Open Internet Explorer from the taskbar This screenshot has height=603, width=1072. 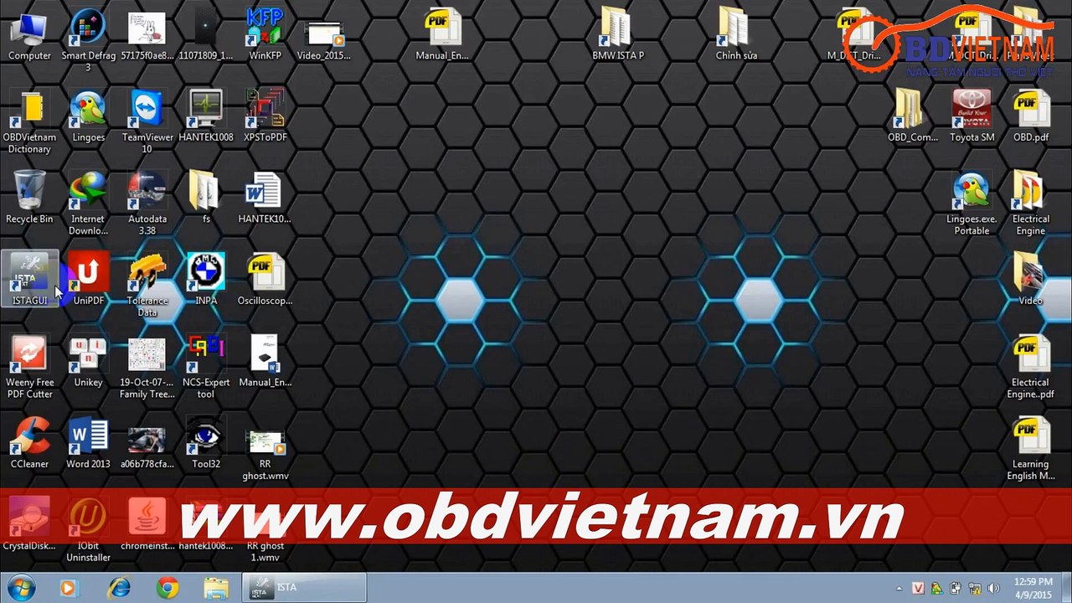click(x=119, y=588)
